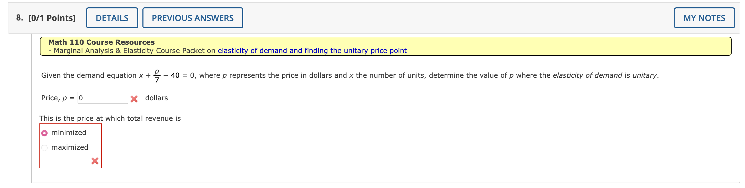Deselect the currently chosen minimized option
The height and width of the screenshot is (188, 745).
(44, 133)
